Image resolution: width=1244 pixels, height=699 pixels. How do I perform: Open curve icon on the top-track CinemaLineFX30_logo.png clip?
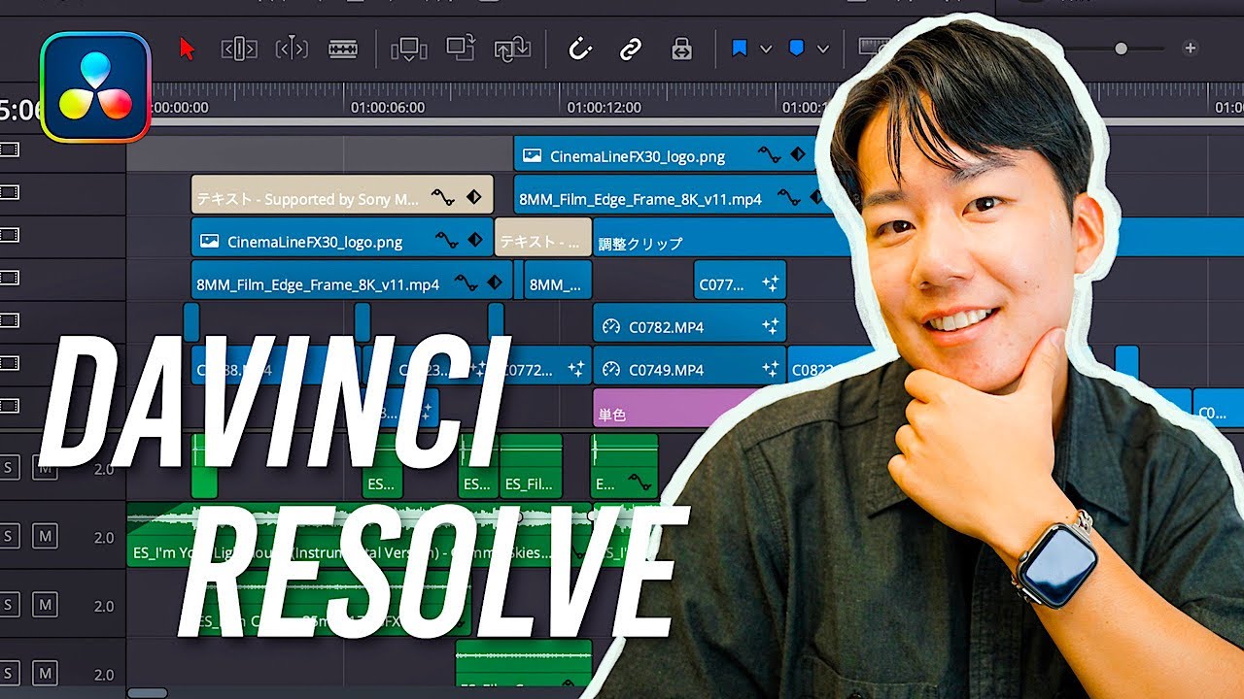(x=769, y=155)
